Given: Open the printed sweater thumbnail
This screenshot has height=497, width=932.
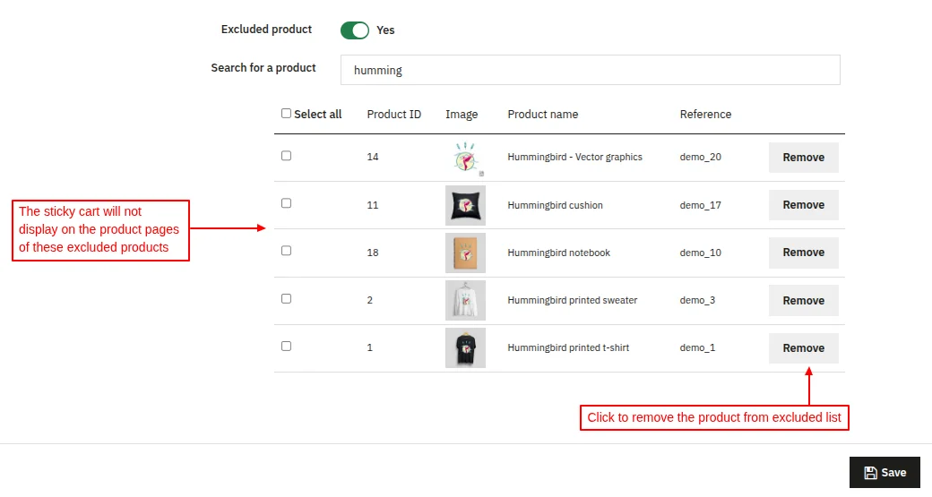Looking at the screenshot, I should pyautogui.click(x=465, y=301).
